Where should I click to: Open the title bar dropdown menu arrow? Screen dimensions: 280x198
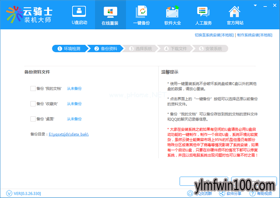click(x=255, y=6)
